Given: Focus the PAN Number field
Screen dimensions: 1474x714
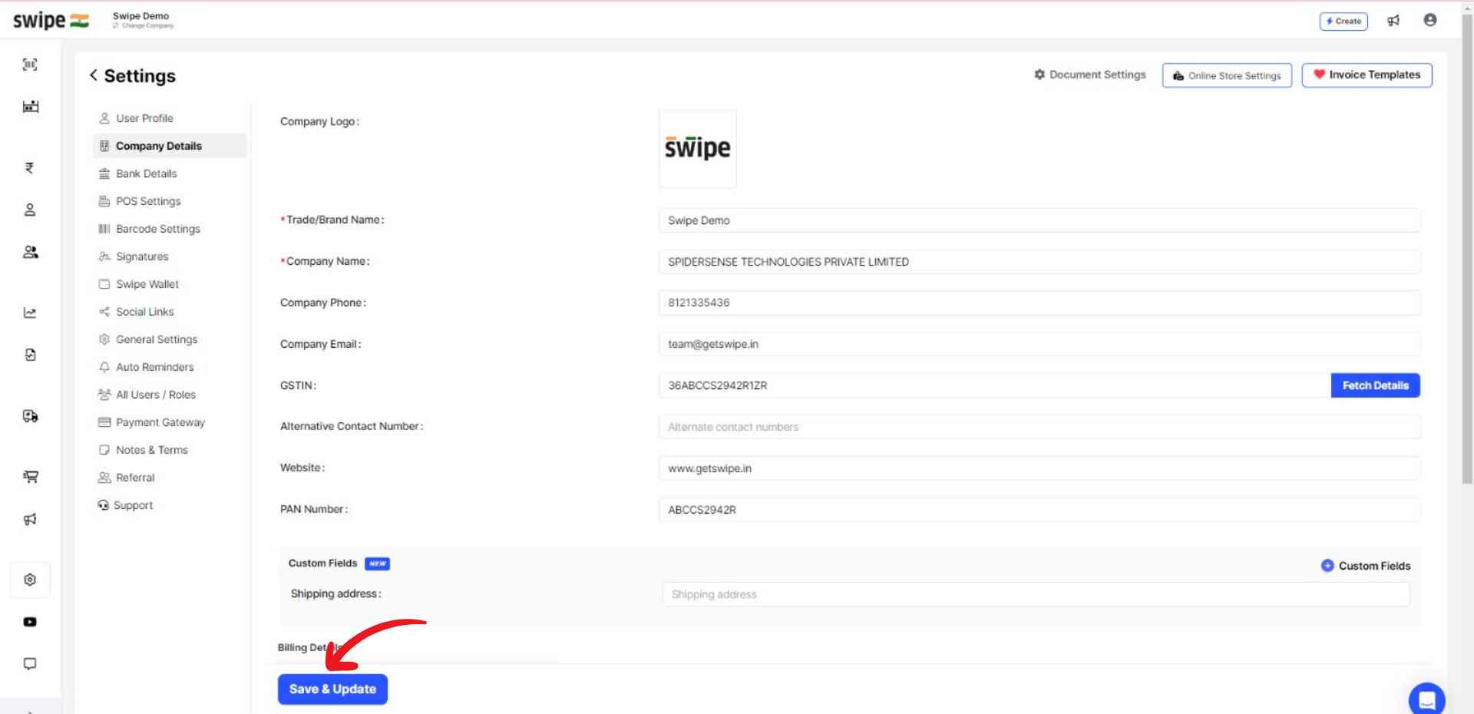Looking at the screenshot, I should point(1039,510).
